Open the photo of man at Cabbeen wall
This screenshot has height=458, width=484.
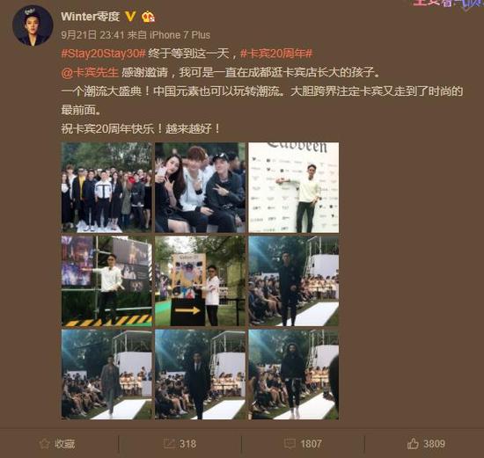pyautogui.click(x=294, y=187)
